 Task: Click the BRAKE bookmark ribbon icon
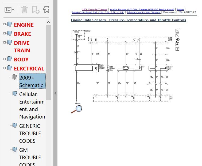click(x=10, y=33)
